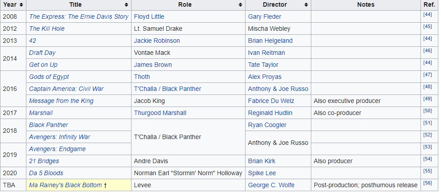This screenshot has height=193, width=441.
Task: Open the Jackie Robinson role link
Action: tap(157, 41)
